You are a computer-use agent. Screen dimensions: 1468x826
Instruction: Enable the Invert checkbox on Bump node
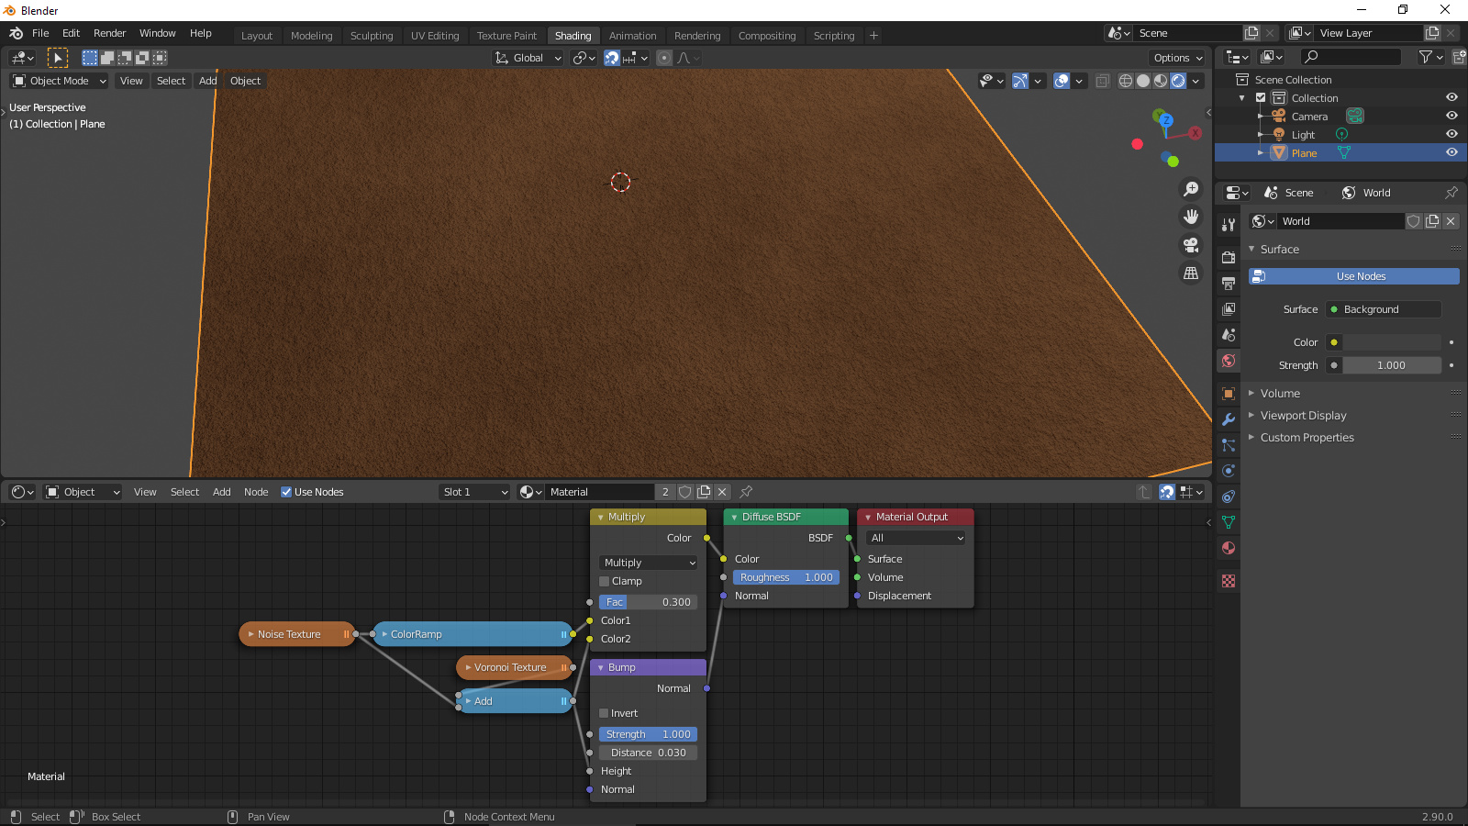click(x=605, y=713)
